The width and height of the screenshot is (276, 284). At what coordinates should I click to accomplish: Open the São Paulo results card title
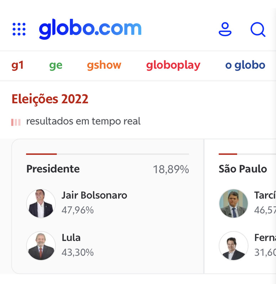point(243,169)
